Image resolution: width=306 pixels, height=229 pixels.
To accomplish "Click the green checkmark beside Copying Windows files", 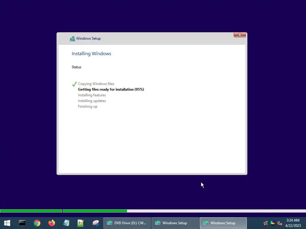I will (x=74, y=84).
